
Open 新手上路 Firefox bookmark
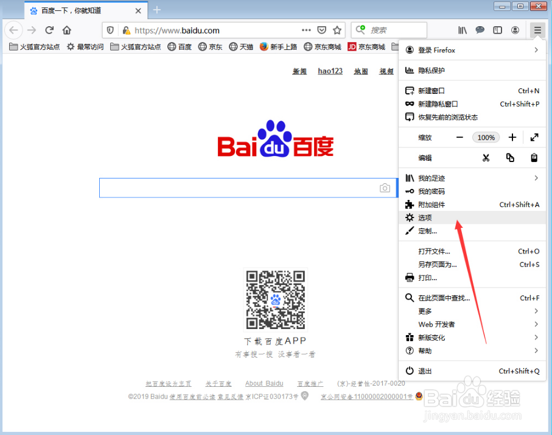tap(279, 47)
